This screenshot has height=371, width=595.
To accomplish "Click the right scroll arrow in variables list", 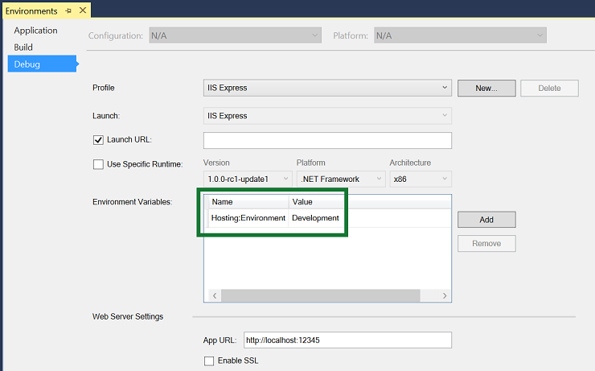I will coord(445,295).
